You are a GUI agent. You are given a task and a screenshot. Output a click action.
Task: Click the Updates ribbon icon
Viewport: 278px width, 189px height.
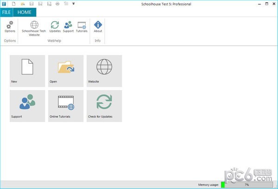coord(55,26)
